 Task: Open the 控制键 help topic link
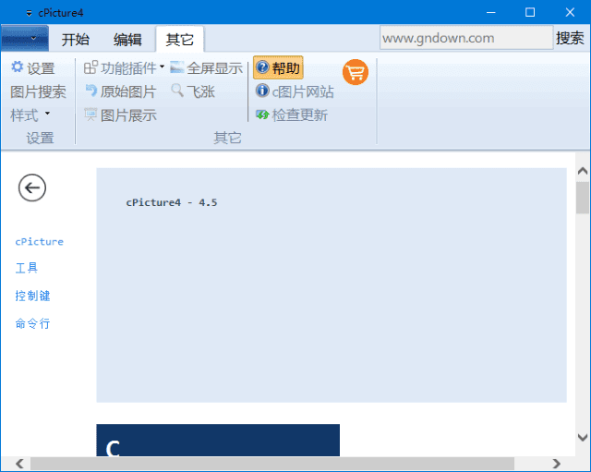pos(32,297)
